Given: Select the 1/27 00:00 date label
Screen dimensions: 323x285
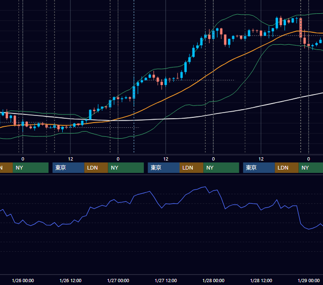Looking at the screenshot, I should pos(118,280).
